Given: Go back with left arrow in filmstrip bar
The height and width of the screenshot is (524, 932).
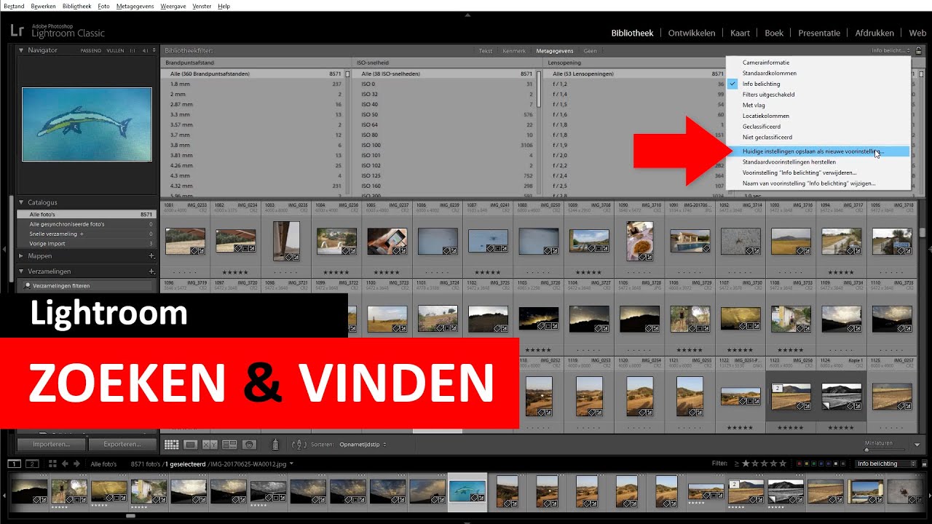Looking at the screenshot, I should 65,464.
